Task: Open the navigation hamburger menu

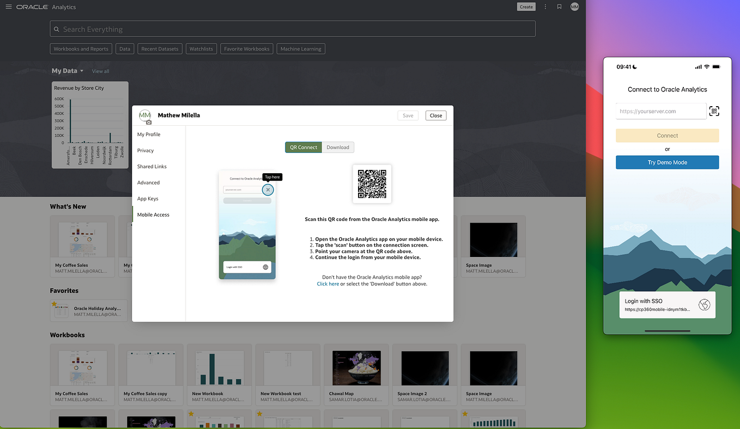Action: 8,7
